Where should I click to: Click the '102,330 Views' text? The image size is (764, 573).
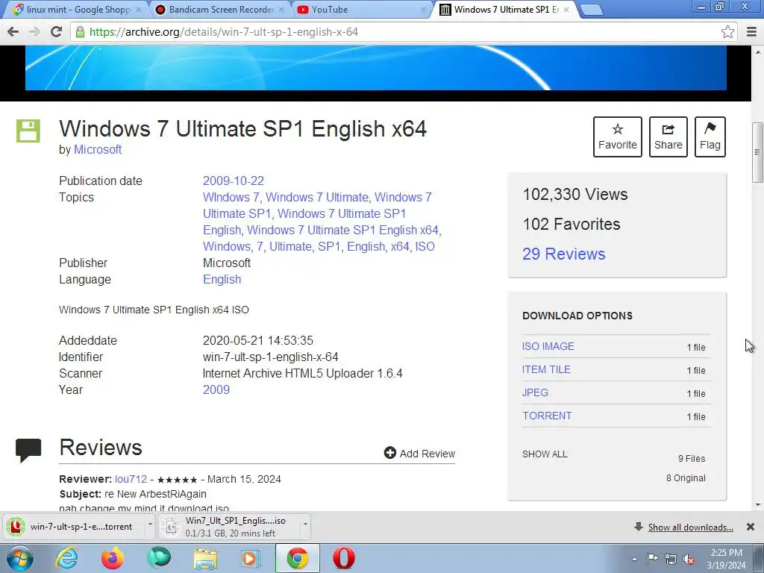(575, 195)
